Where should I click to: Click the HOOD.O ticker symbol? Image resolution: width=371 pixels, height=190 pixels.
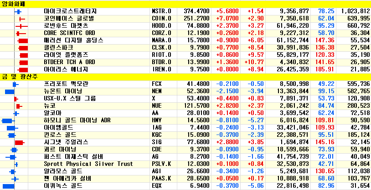[x=161, y=25]
